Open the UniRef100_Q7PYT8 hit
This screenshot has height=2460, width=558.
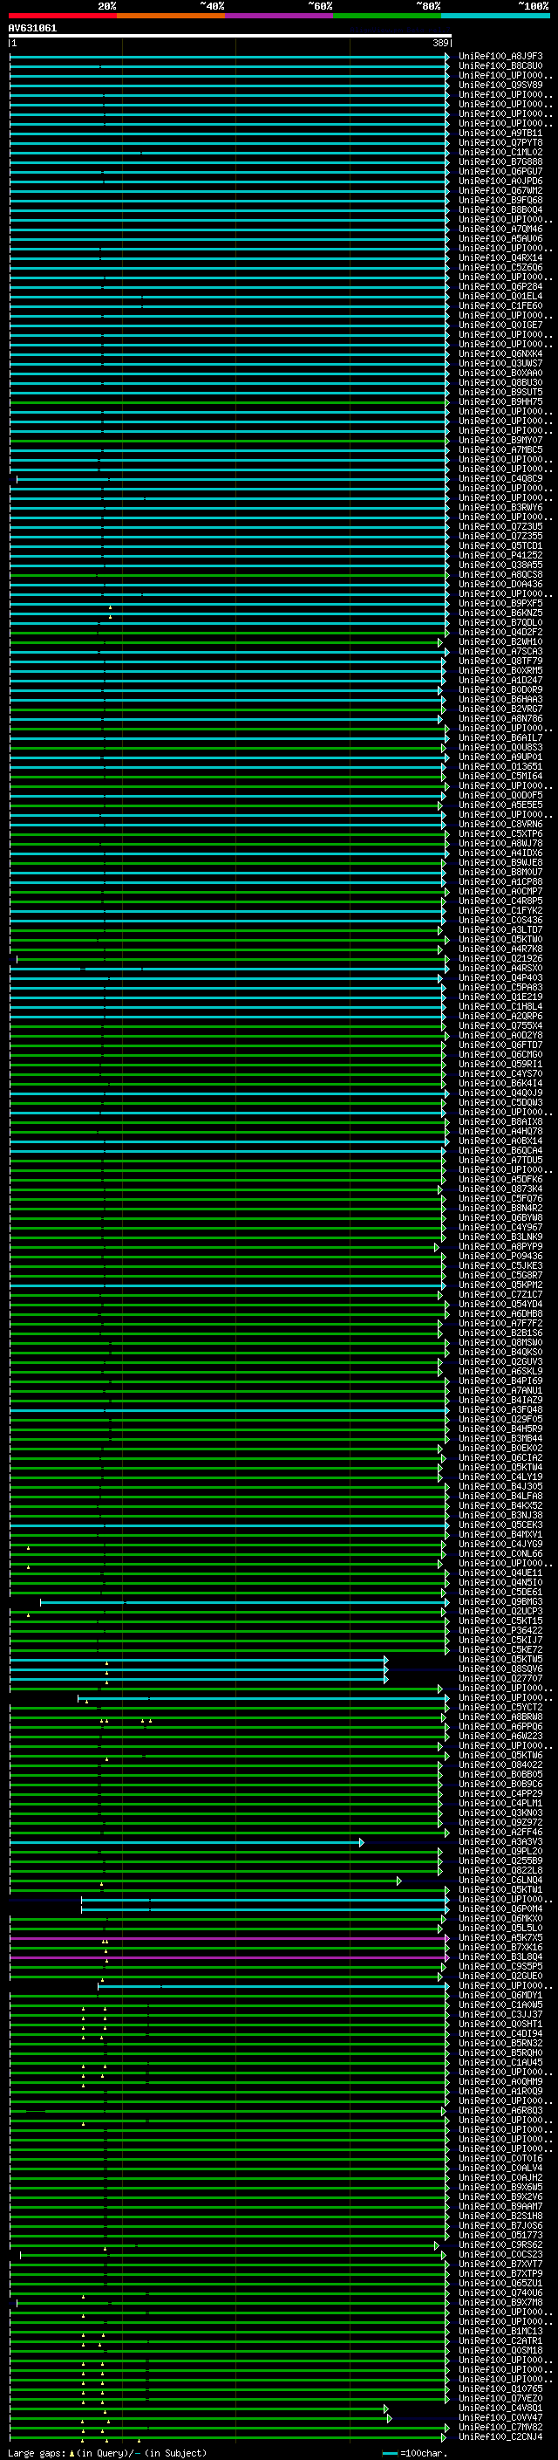click(500, 142)
